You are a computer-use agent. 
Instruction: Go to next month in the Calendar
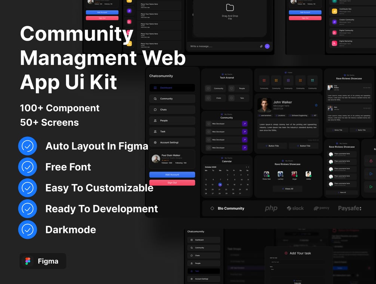(x=249, y=167)
